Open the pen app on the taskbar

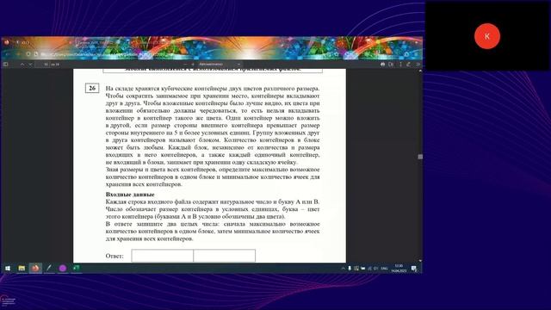pos(49,268)
